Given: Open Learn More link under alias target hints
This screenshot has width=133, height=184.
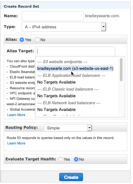Looking at the screenshot, I should (16, 115).
